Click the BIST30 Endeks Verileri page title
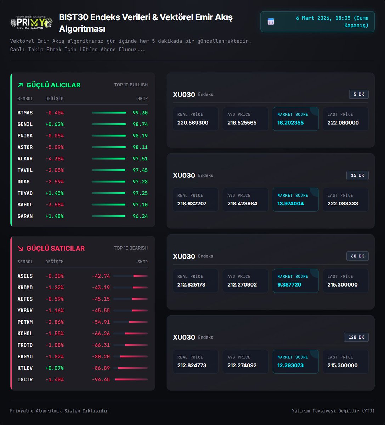This screenshot has width=385, height=425. click(146, 23)
